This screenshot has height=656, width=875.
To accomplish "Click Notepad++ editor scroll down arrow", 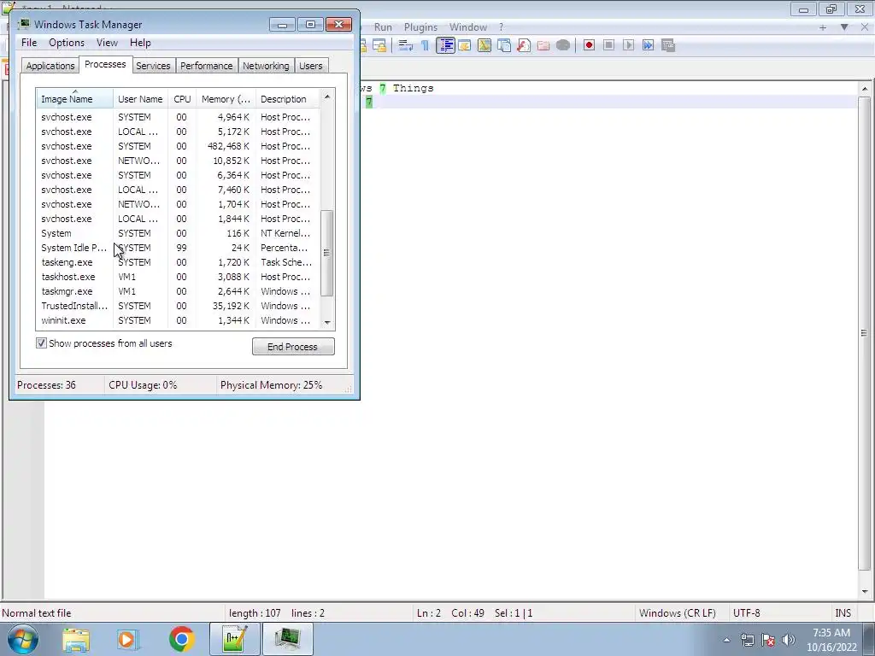I will [865, 591].
